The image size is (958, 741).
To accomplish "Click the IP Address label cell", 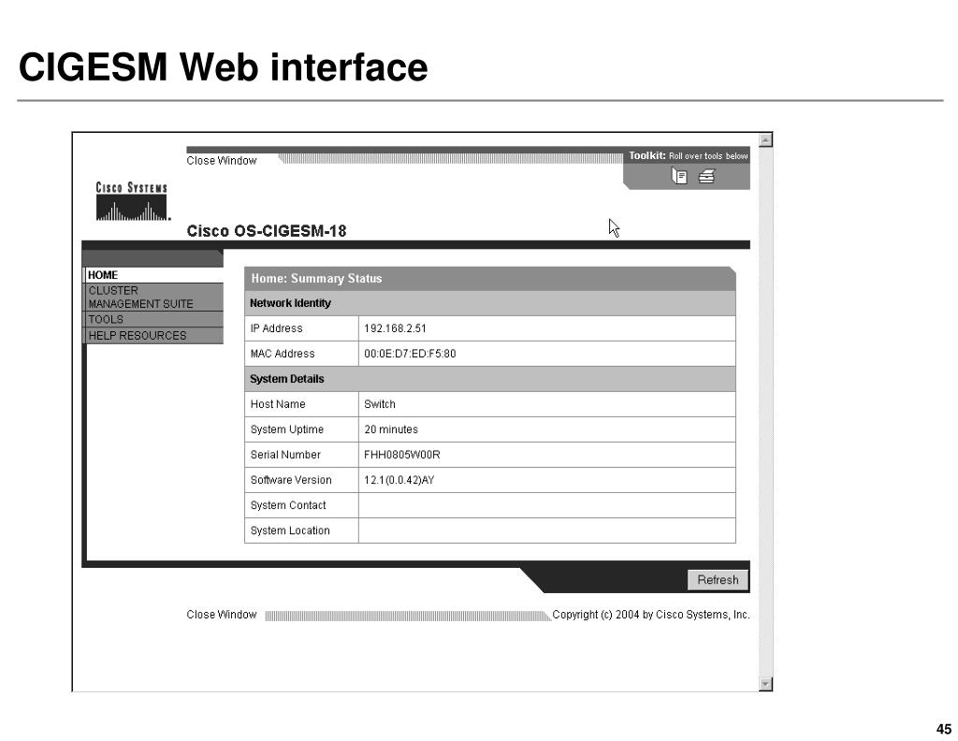I will click(x=301, y=328).
